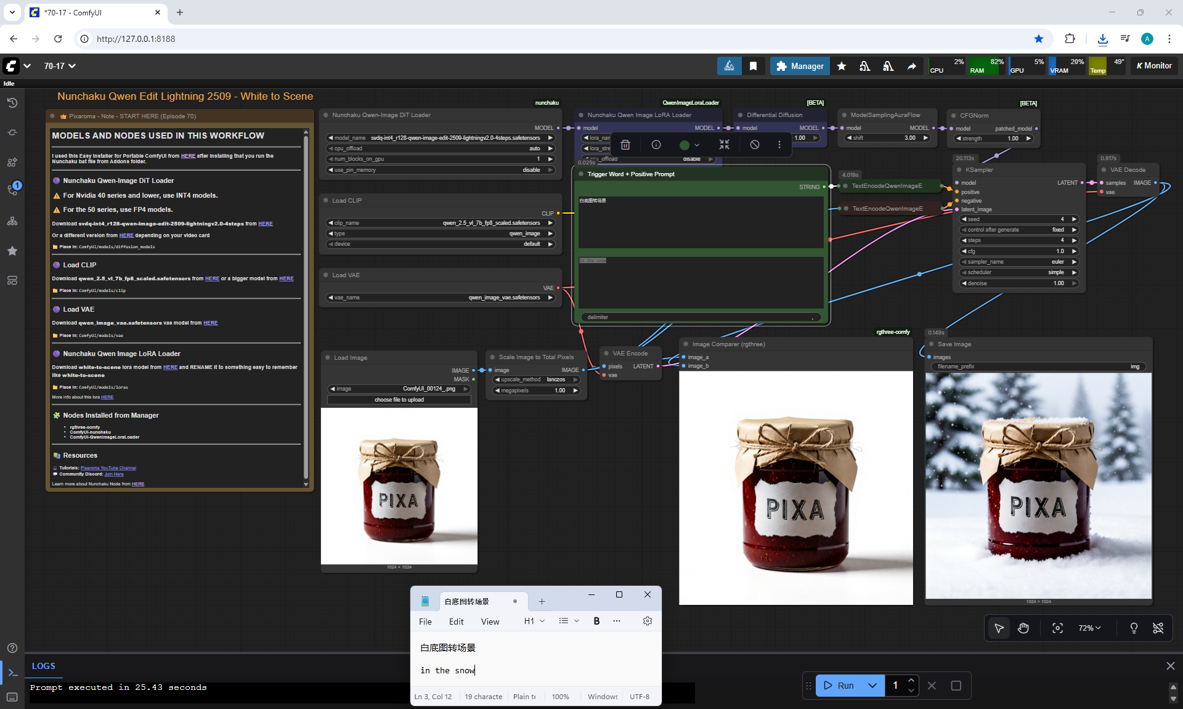Click the bypass icon on node toolbar
Viewport: 1183px width, 709px height.
pos(755,145)
